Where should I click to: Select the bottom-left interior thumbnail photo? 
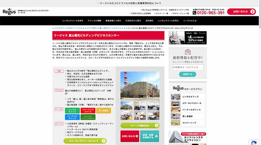(126, 116)
